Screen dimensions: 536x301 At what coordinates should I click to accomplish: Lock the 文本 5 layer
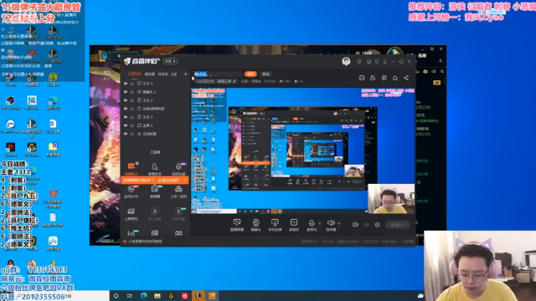(x=132, y=84)
